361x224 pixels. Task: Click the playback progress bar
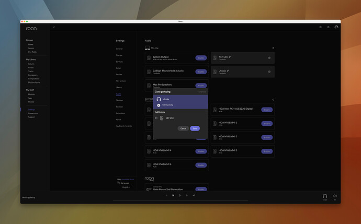coord(180,201)
